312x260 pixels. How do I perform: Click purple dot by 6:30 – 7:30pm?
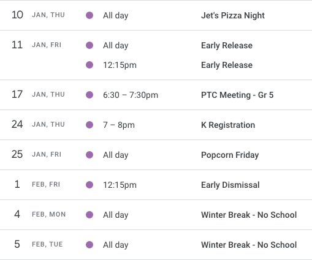[89, 95]
